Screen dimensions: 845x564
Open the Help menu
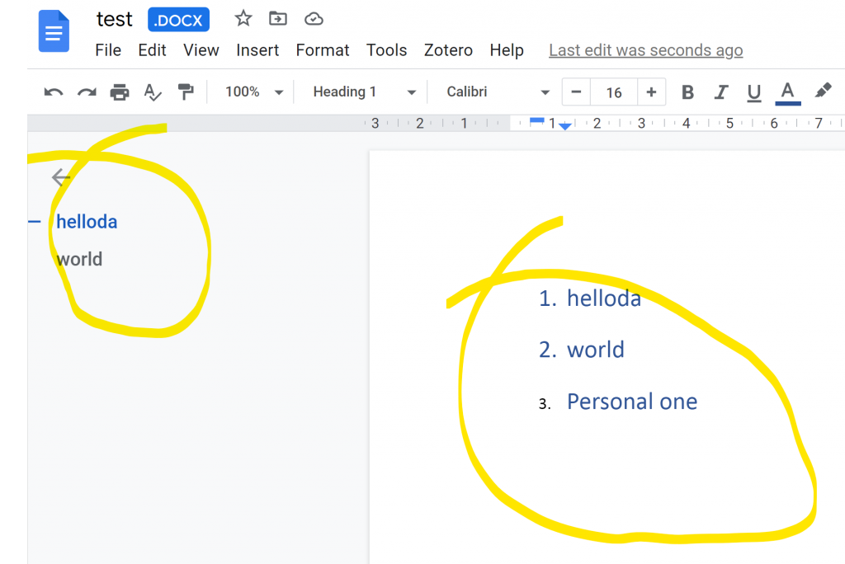(x=507, y=50)
